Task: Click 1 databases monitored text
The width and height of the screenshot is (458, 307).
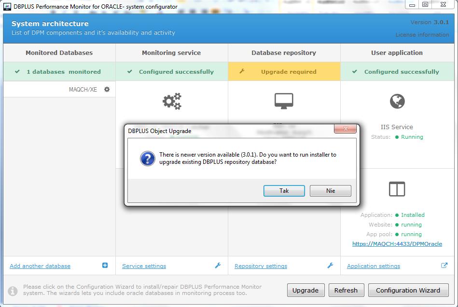Action: pyautogui.click(x=63, y=72)
